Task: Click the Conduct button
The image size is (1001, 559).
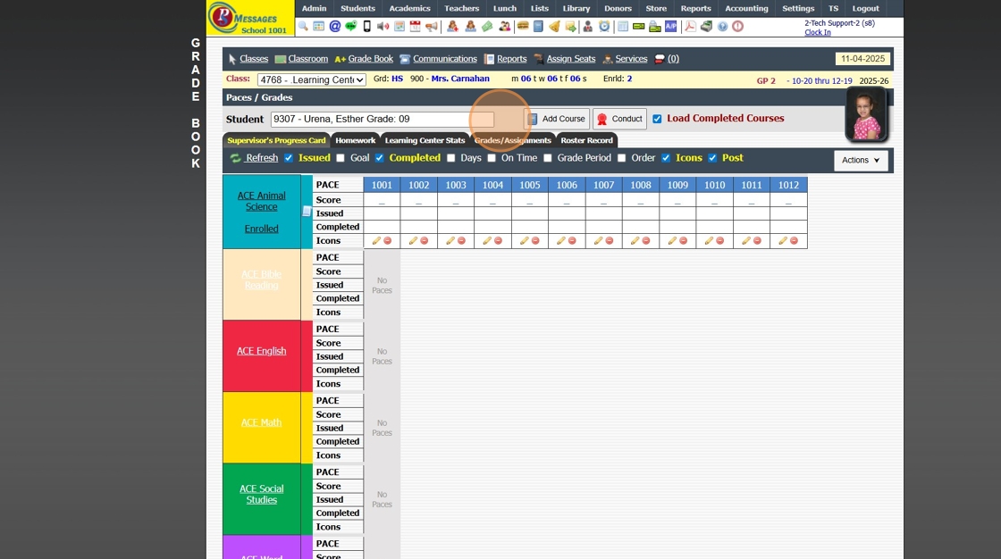Action: coord(619,119)
